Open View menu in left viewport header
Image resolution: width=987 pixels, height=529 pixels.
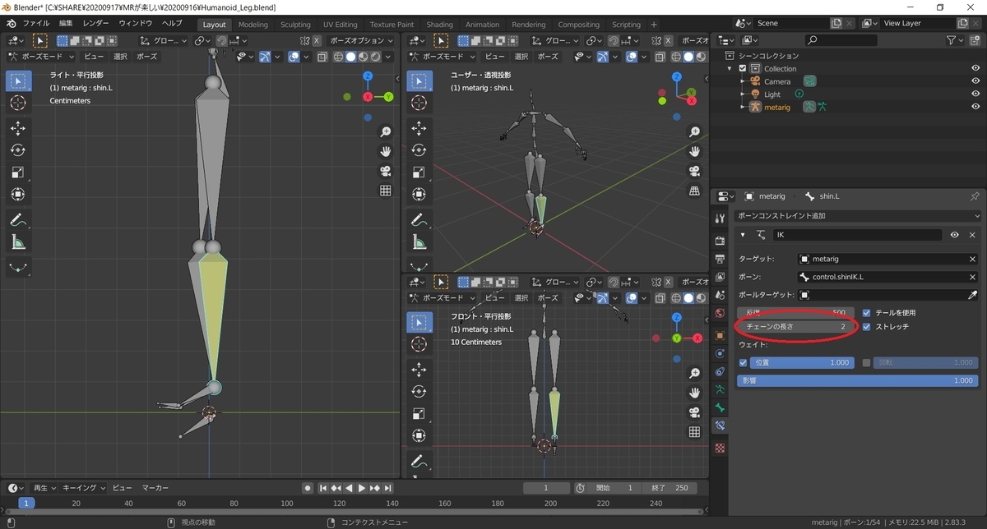click(94, 57)
